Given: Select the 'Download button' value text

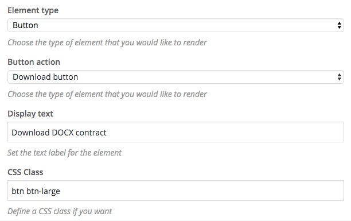Looking at the screenshot, I should pyautogui.click(x=45, y=77).
